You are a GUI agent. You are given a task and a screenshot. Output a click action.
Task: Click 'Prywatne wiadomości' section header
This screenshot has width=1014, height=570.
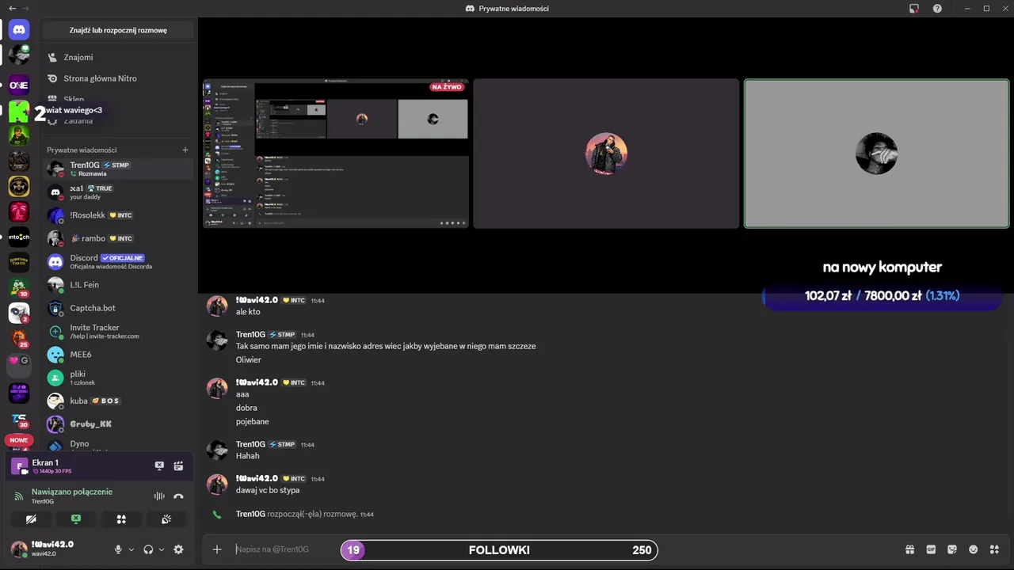[x=82, y=150]
